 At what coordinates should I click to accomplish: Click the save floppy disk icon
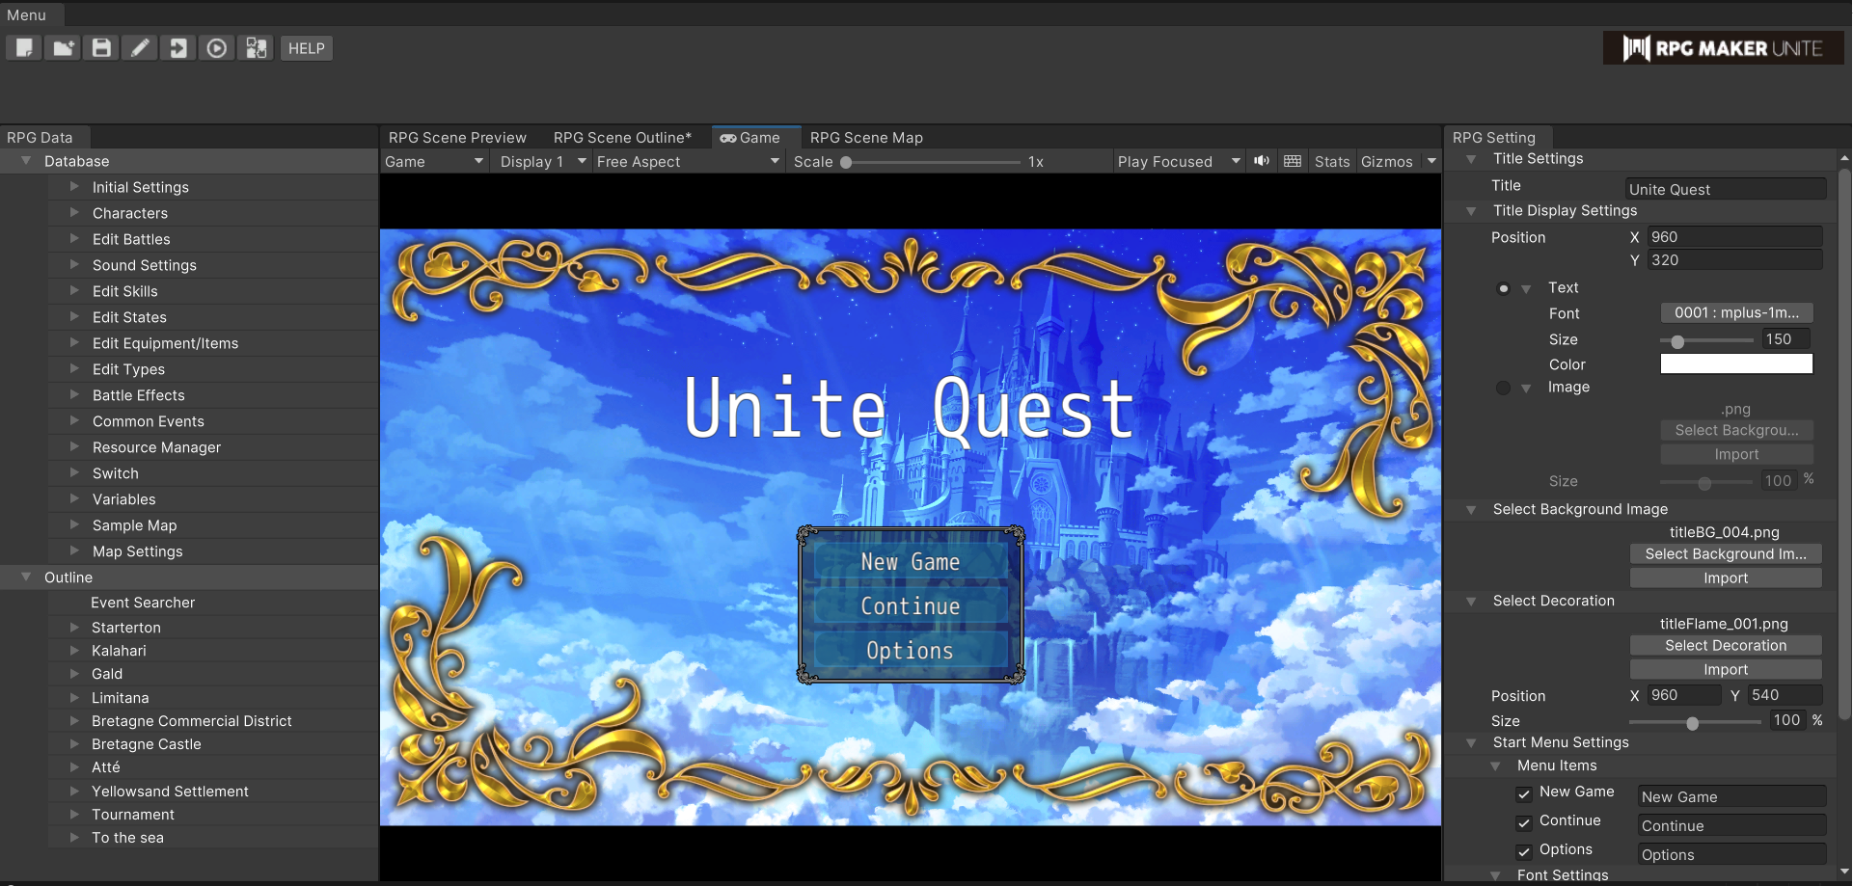[101, 48]
